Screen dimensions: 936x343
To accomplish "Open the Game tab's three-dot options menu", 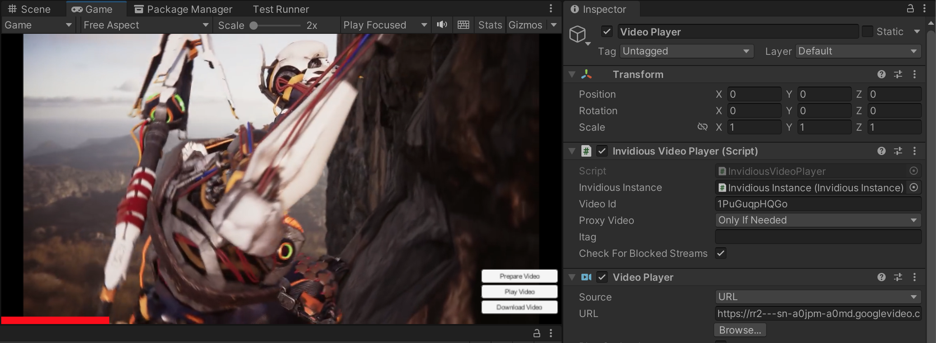I will (551, 9).
